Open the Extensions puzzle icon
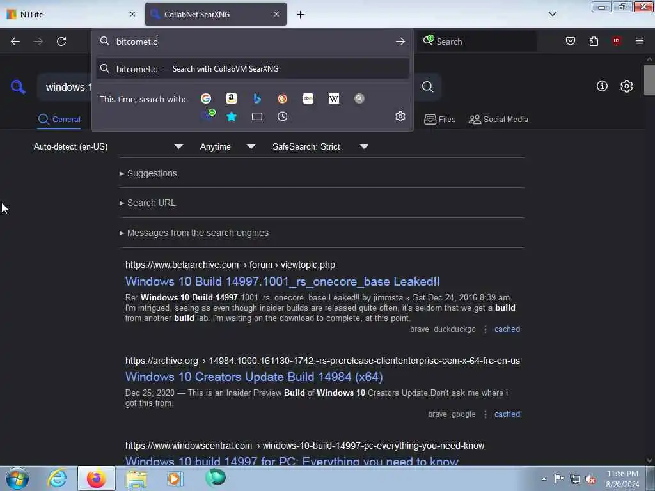This screenshot has height=491, width=655. 594,41
